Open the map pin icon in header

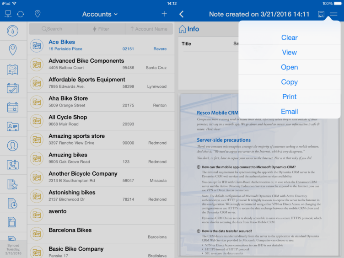coord(38,14)
